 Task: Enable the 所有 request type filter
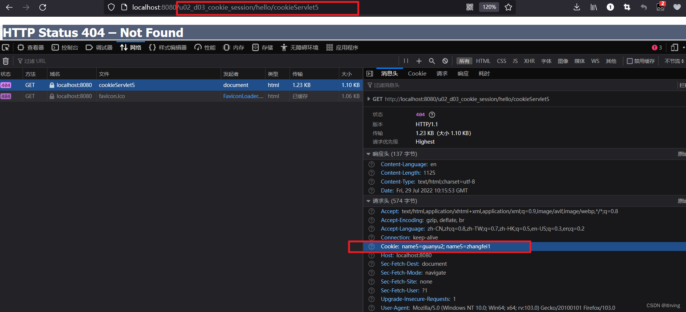(x=464, y=61)
